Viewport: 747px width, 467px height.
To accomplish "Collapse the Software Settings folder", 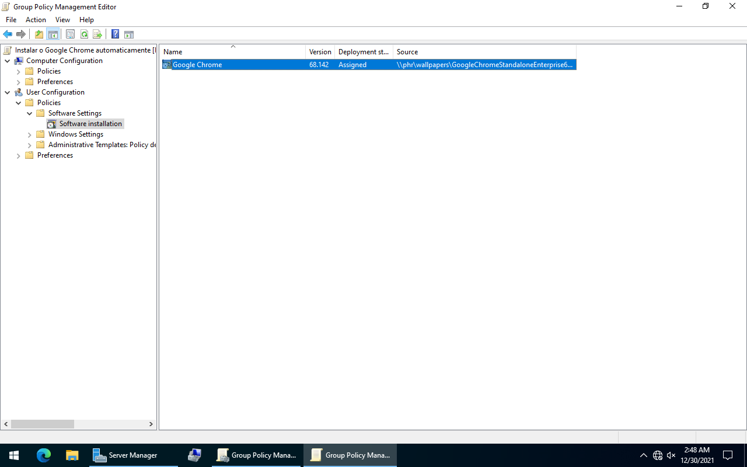I will 30,113.
